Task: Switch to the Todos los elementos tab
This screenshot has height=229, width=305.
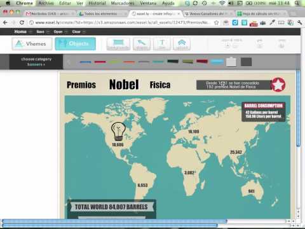Action: 101,14
